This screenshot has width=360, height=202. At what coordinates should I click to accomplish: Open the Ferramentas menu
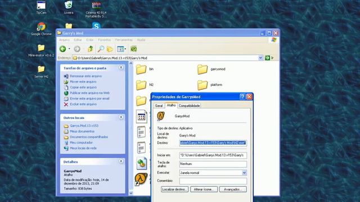click(x=124, y=40)
